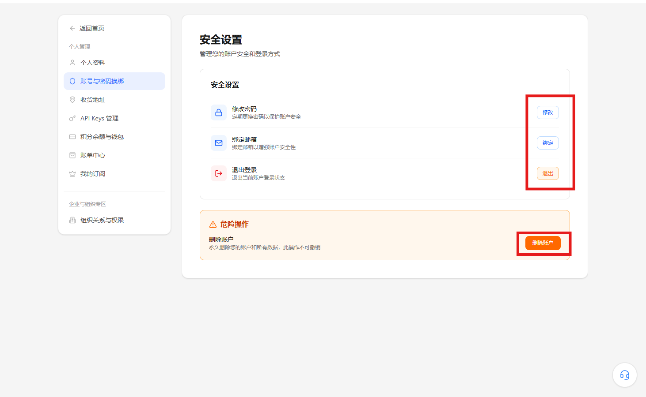The image size is (646, 397).
Task: Click the key icon beside API Keys 管理
Action: (x=72, y=118)
